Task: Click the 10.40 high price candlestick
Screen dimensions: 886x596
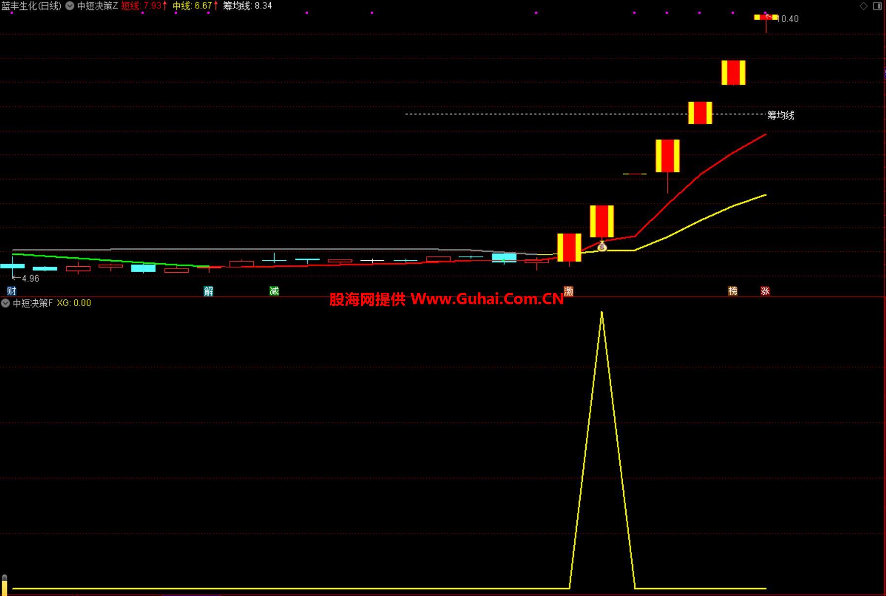Action: point(766,18)
